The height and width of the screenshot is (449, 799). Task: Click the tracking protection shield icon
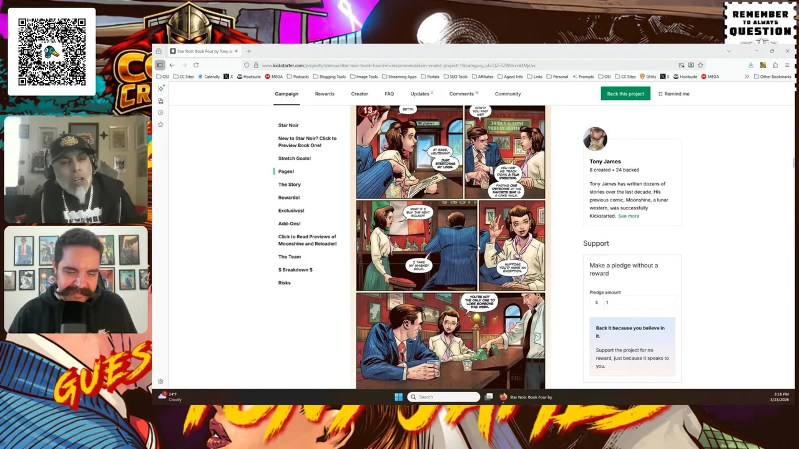(247, 65)
